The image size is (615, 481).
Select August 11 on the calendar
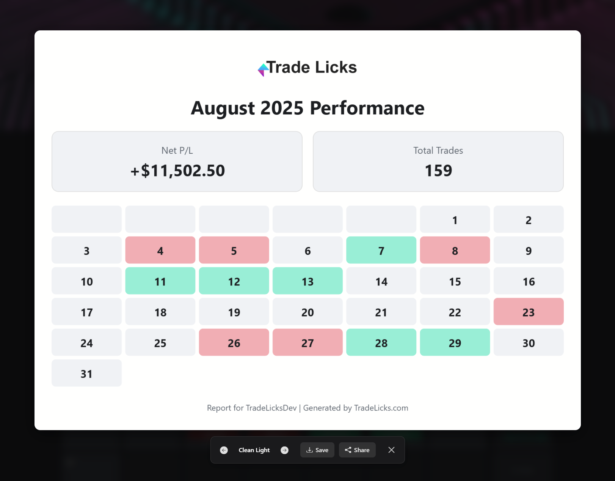point(160,281)
